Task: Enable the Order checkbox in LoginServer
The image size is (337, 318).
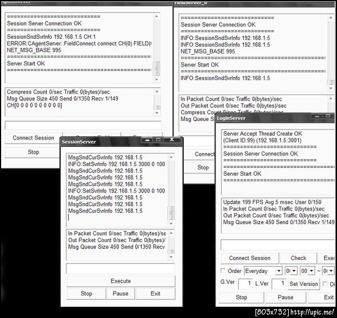Action: tap(223, 270)
